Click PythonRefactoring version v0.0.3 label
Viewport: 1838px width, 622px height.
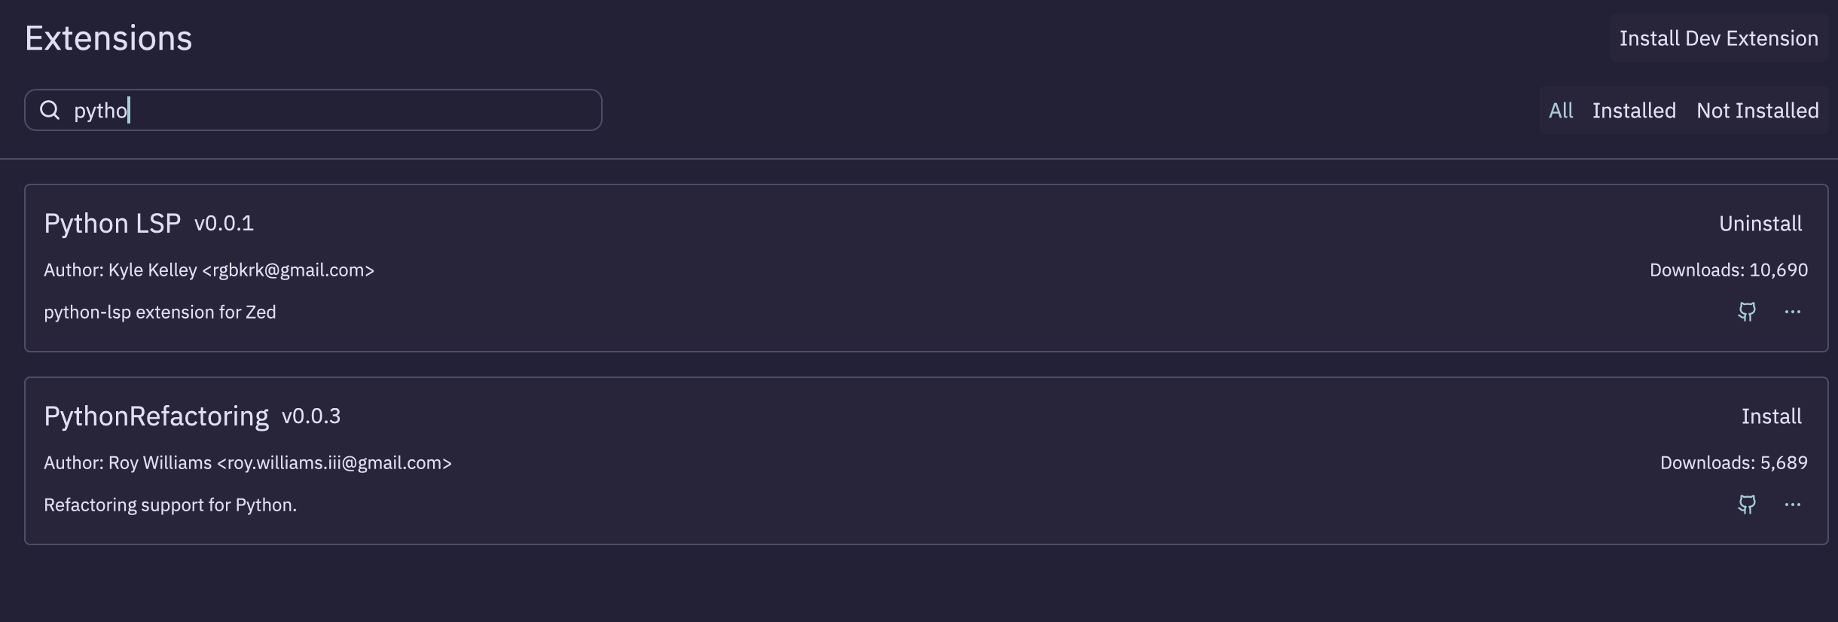click(311, 416)
